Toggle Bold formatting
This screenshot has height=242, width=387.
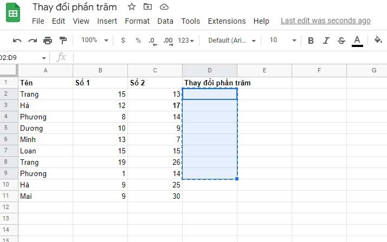[311, 41]
